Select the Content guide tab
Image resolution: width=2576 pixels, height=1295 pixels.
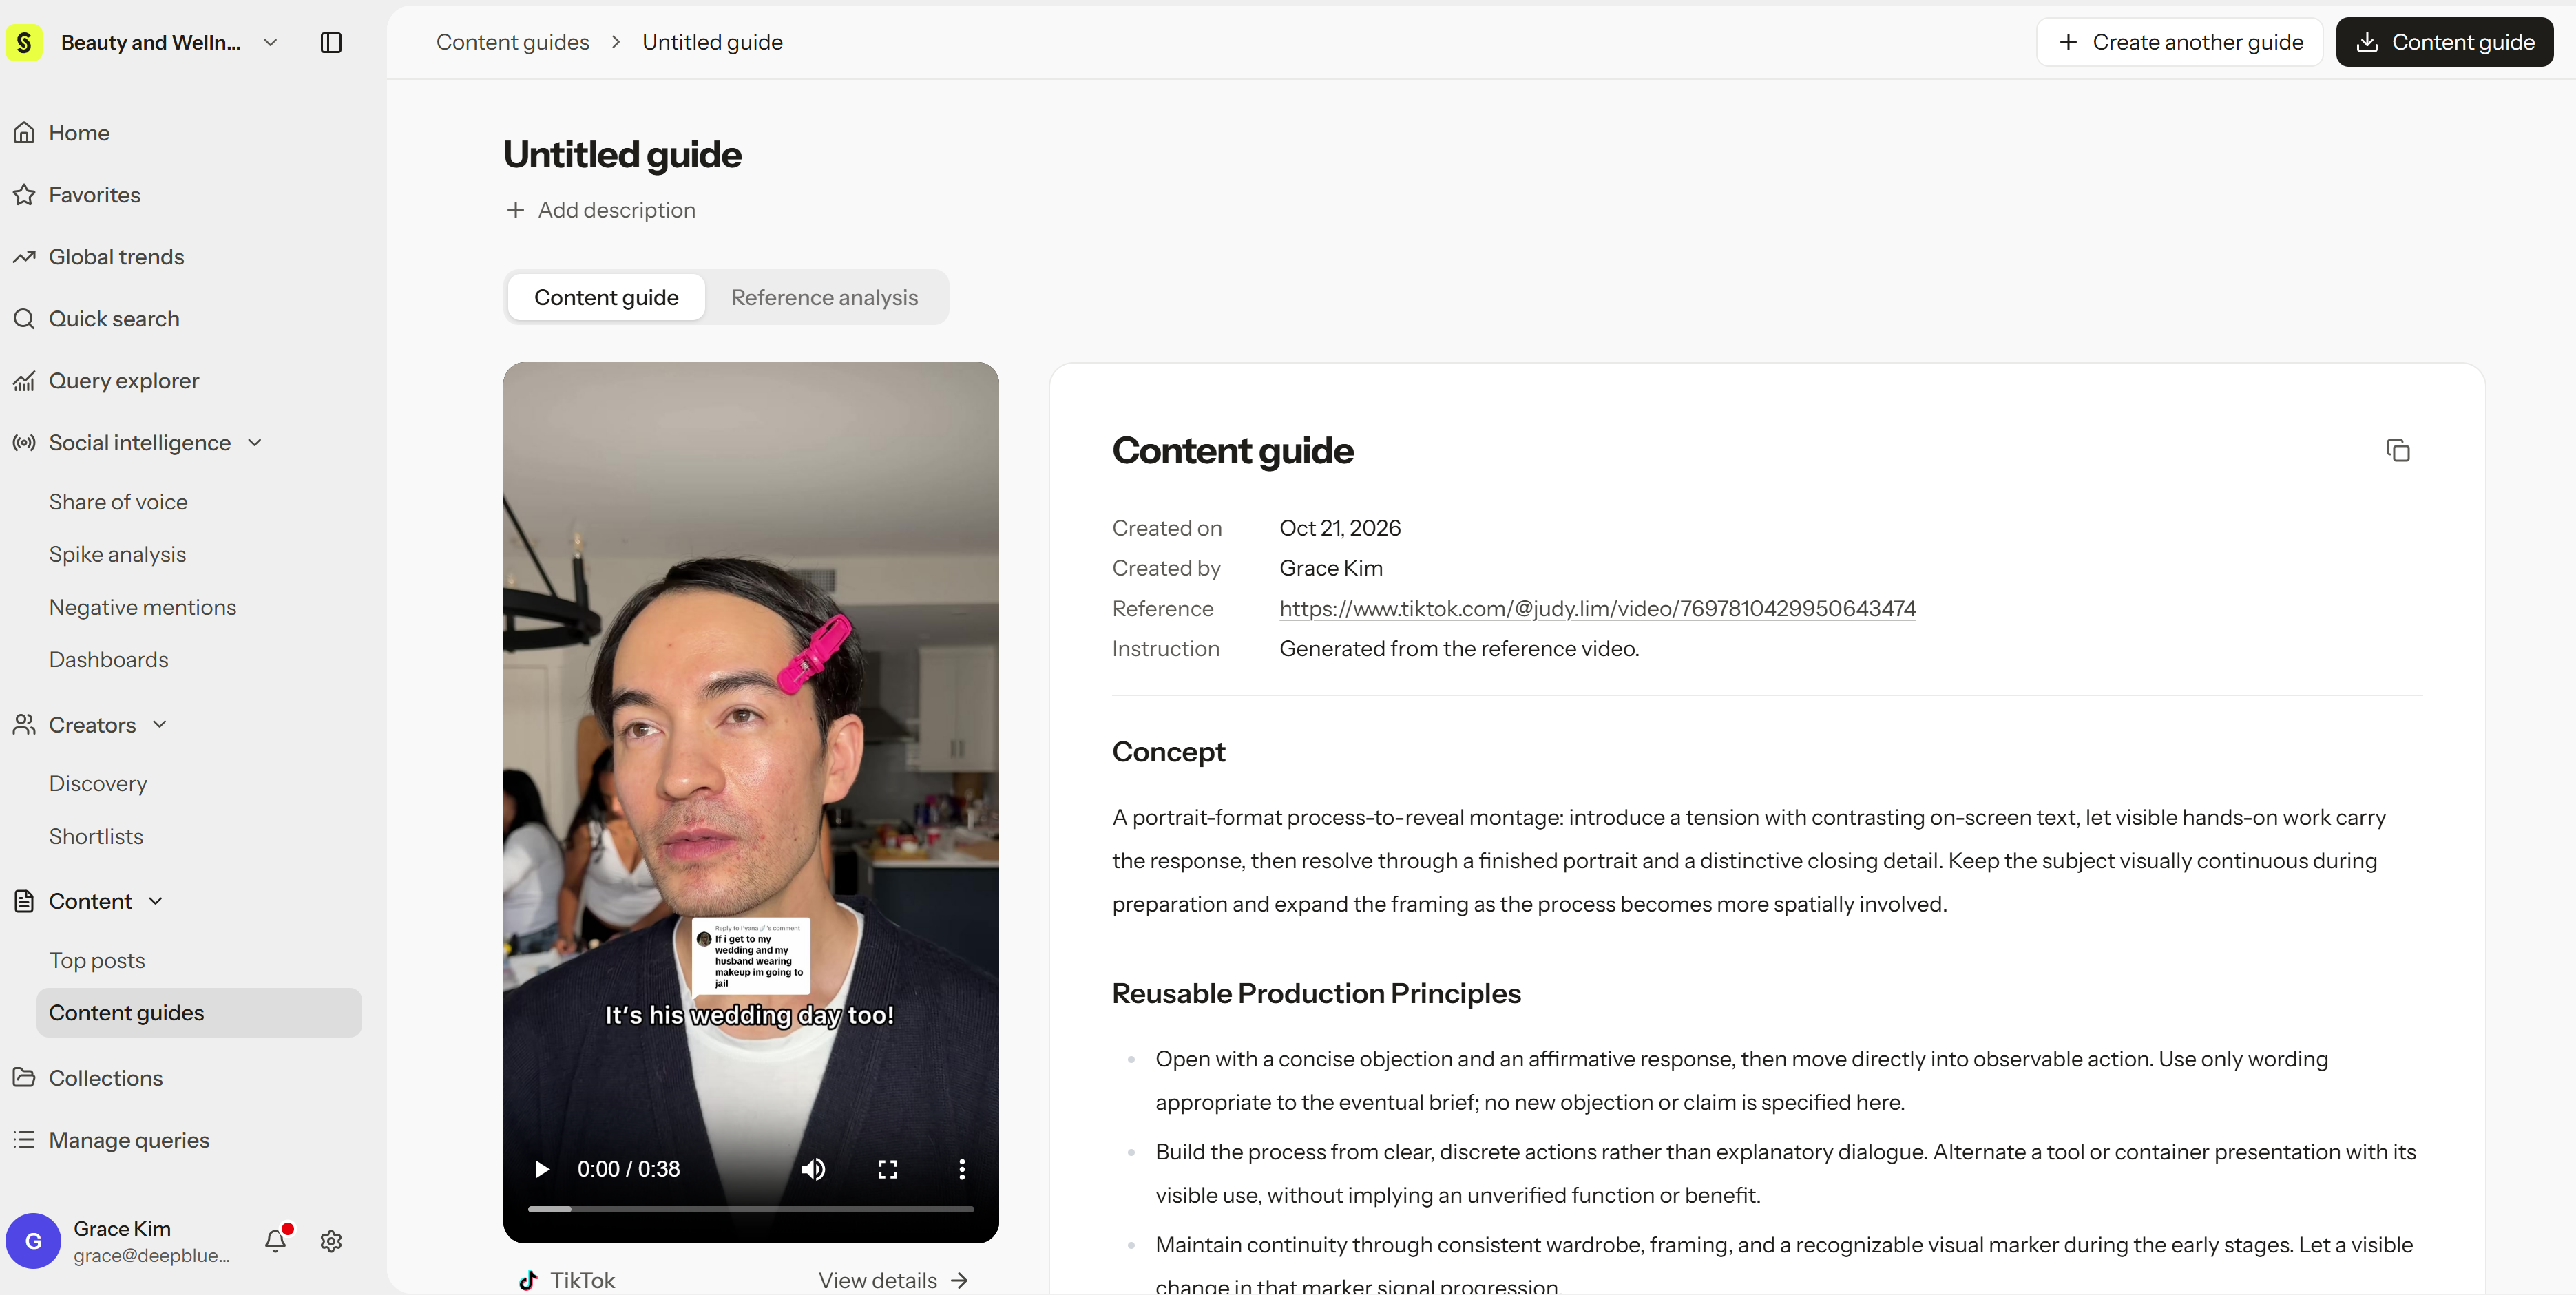606,297
